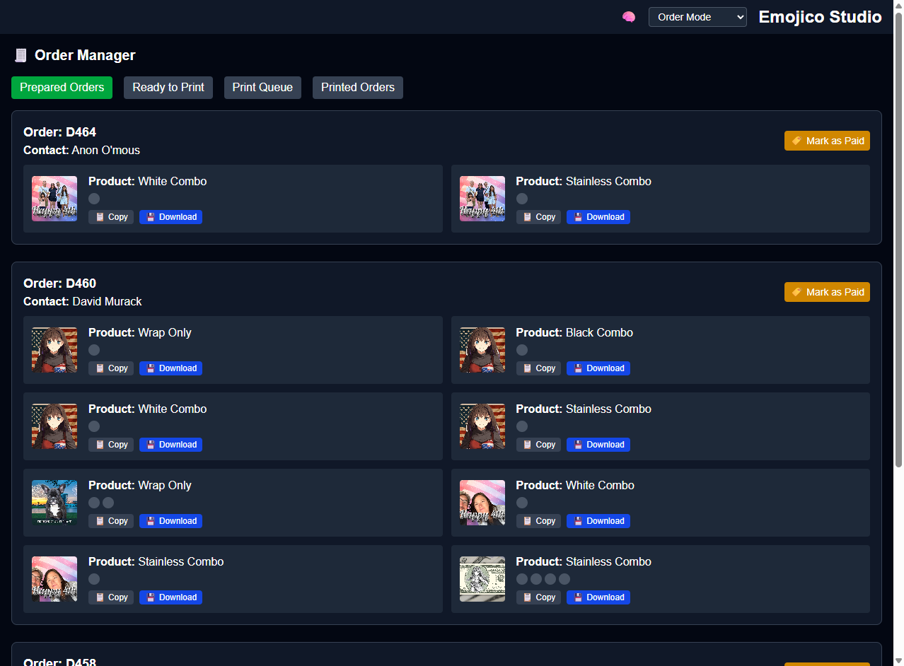Copy D460 anime-girl Wrap Only item
904x666 pixels.
tap(111, 368)
